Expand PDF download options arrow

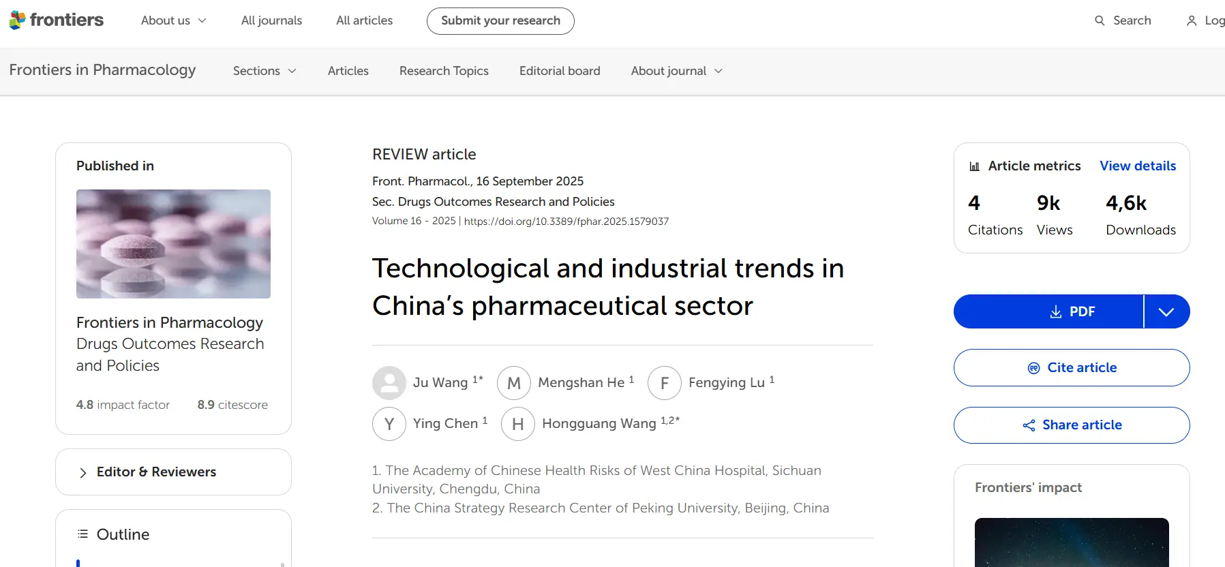point(1166,311)
